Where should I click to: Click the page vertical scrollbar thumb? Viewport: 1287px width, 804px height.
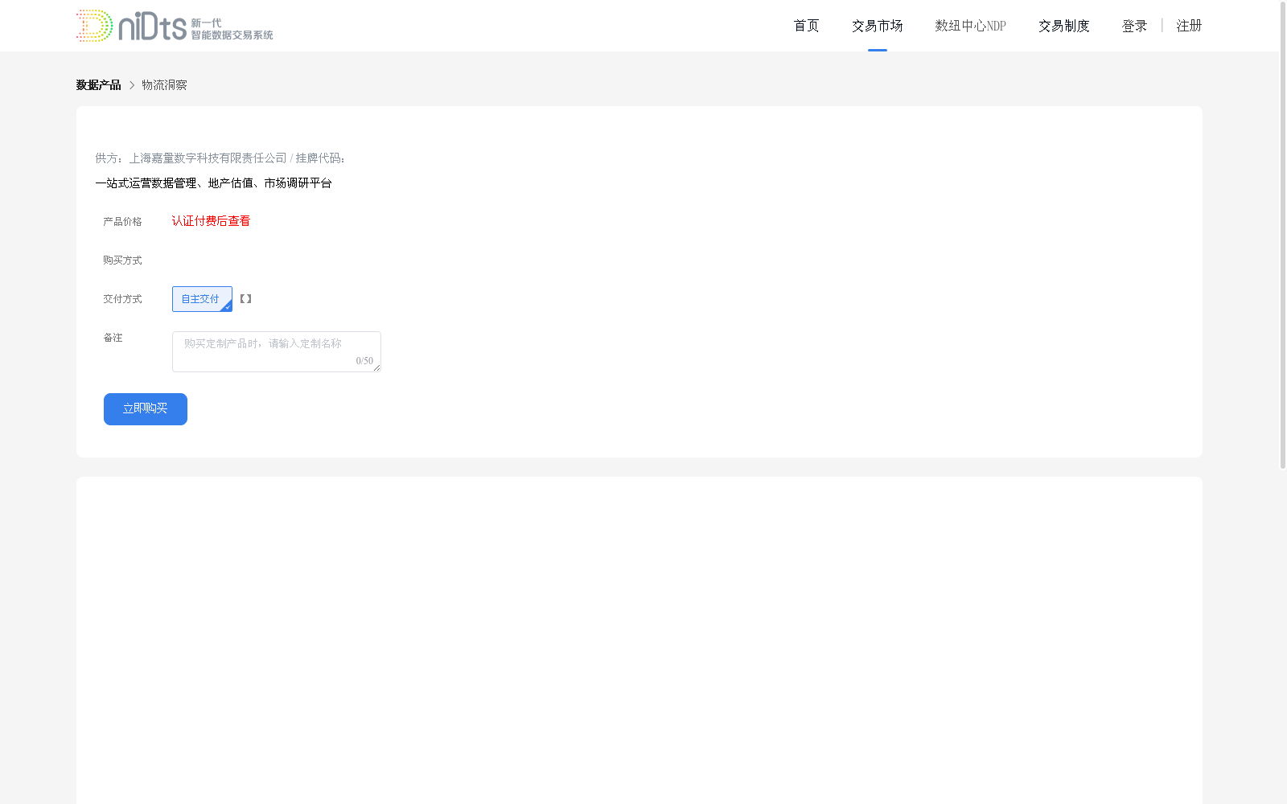(x=1283, y=235)
